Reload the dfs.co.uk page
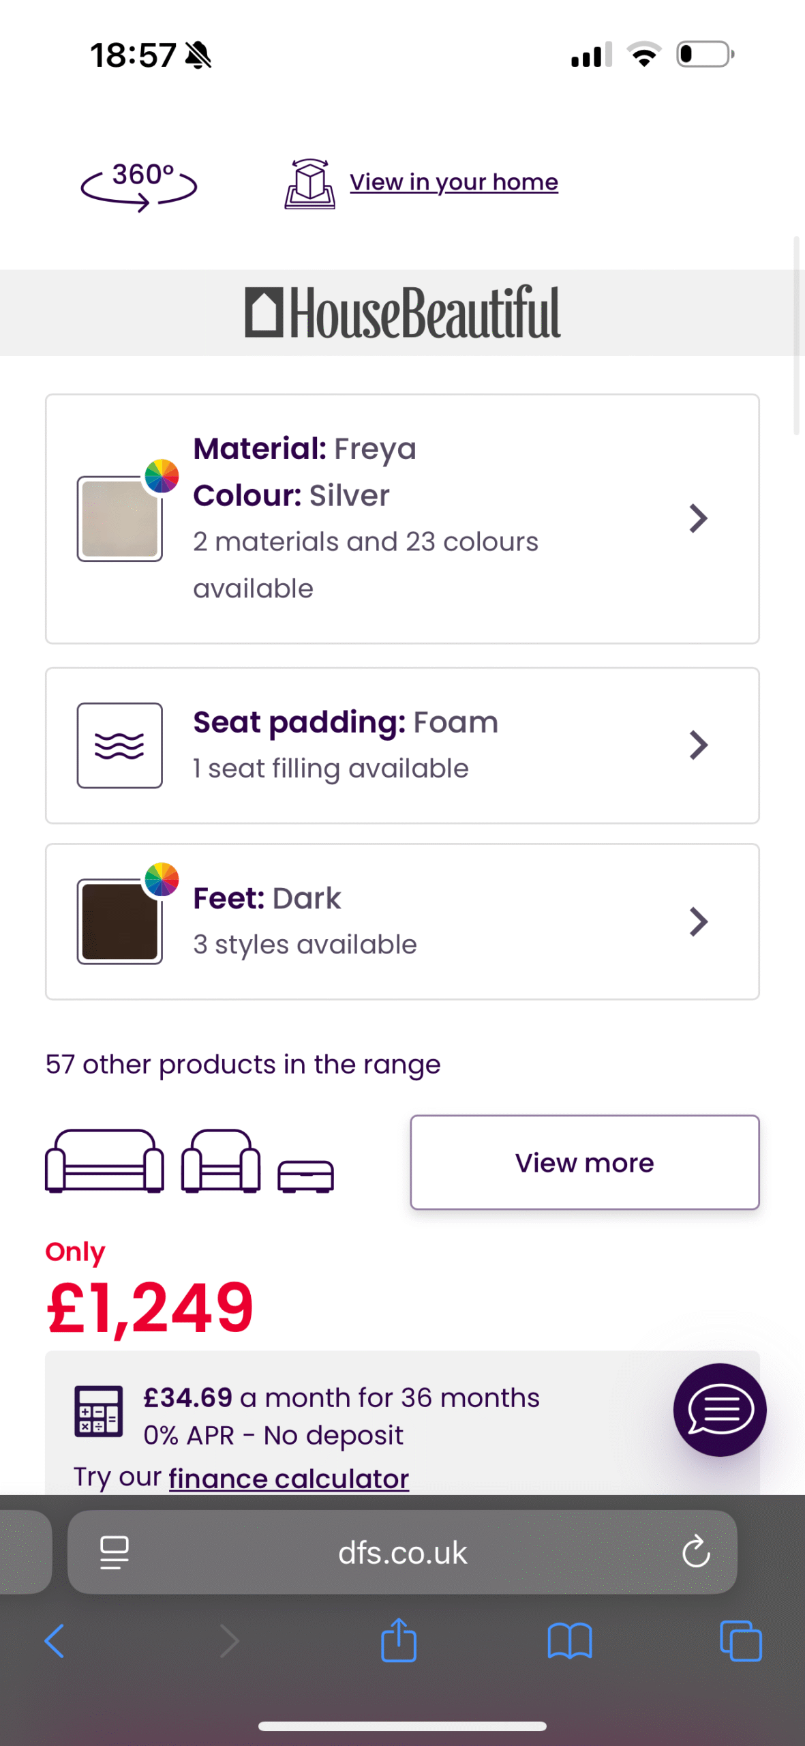The height and width of the screenshot is (1746, 805). (x=695, y=1552)
